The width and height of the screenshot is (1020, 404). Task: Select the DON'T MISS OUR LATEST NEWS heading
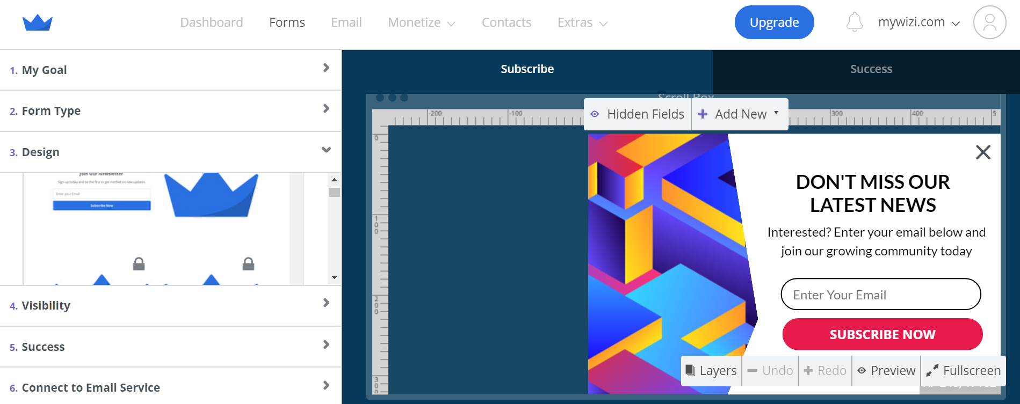click(x=873, y=194)
